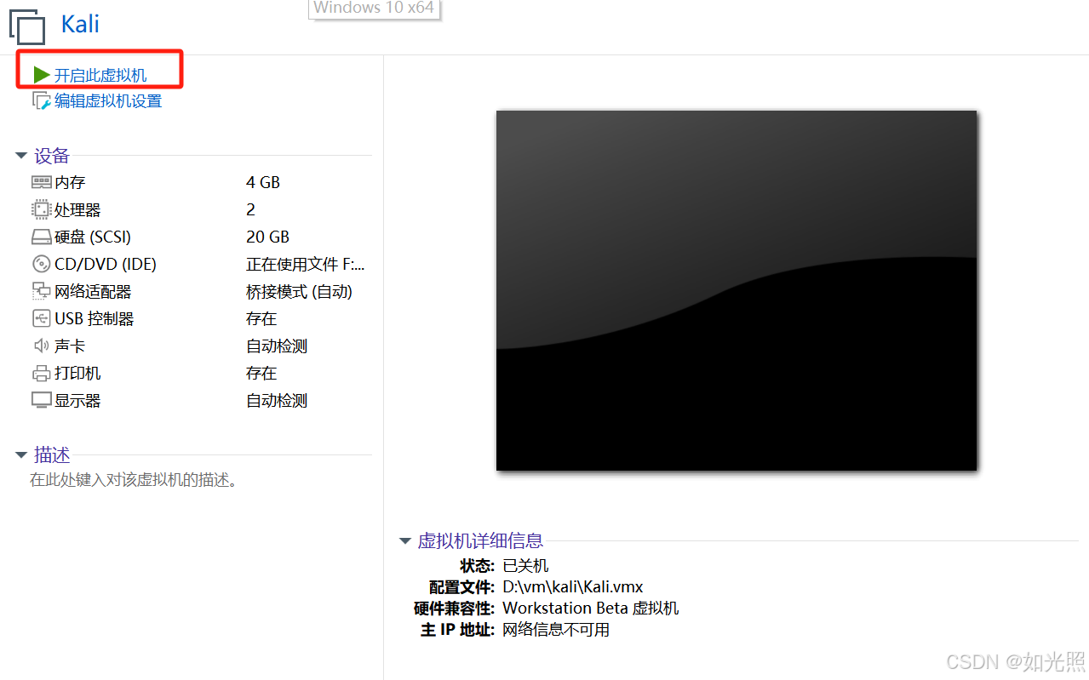Viewport: 1089px width, 680px height.
Task: Select the hard disk (SCSI) icon
Action: point(42,237)
